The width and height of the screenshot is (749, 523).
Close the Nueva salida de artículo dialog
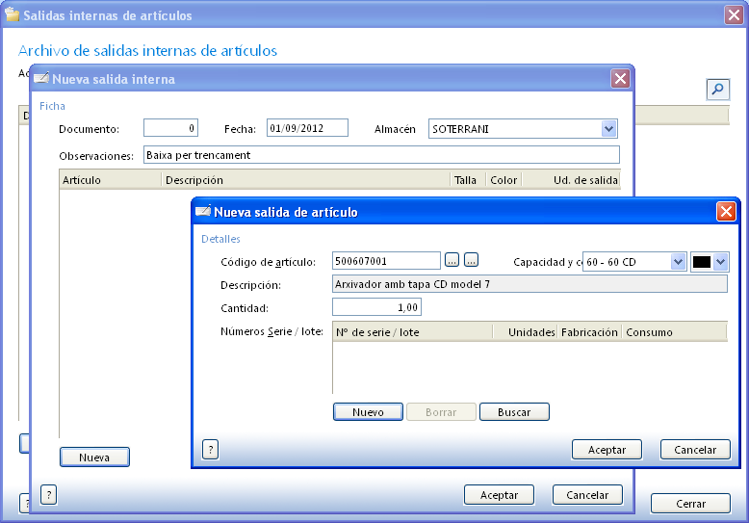tap(726, 212)
